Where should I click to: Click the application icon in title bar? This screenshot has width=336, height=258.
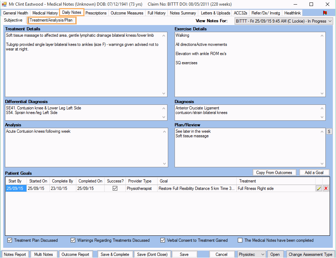pos(4,4)
